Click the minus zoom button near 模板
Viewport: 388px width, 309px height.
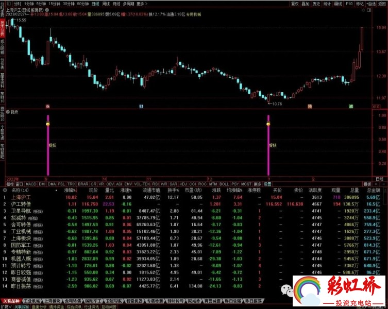[x=384, y=184]
